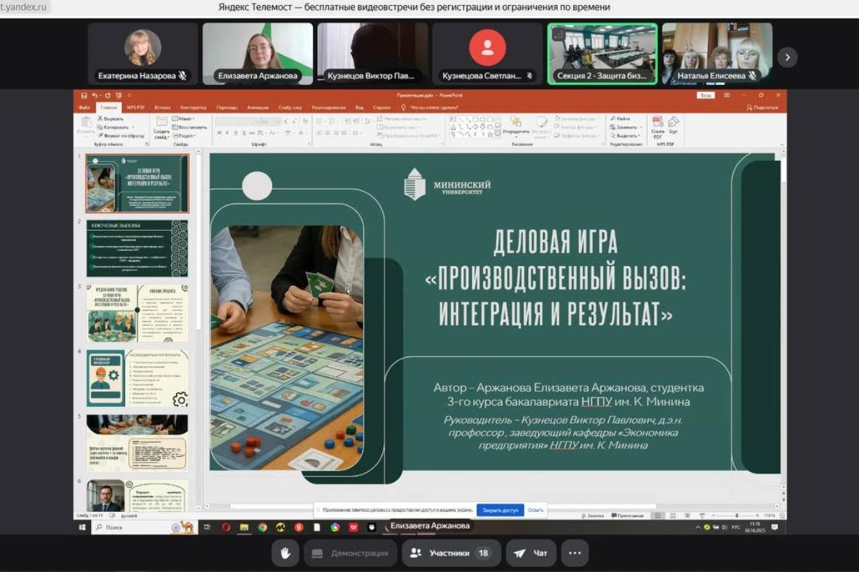
Task: Click the Sign icon in WPS PDF group
Action: 673,125
